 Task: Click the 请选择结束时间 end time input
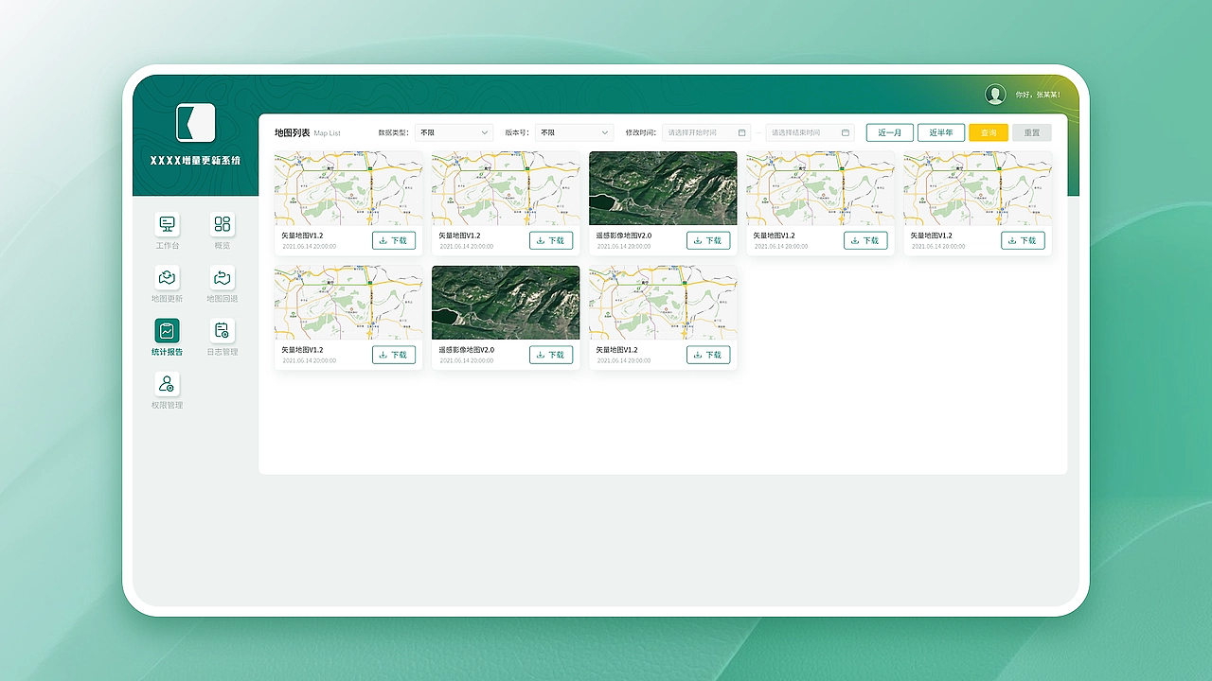coord(810,132)
